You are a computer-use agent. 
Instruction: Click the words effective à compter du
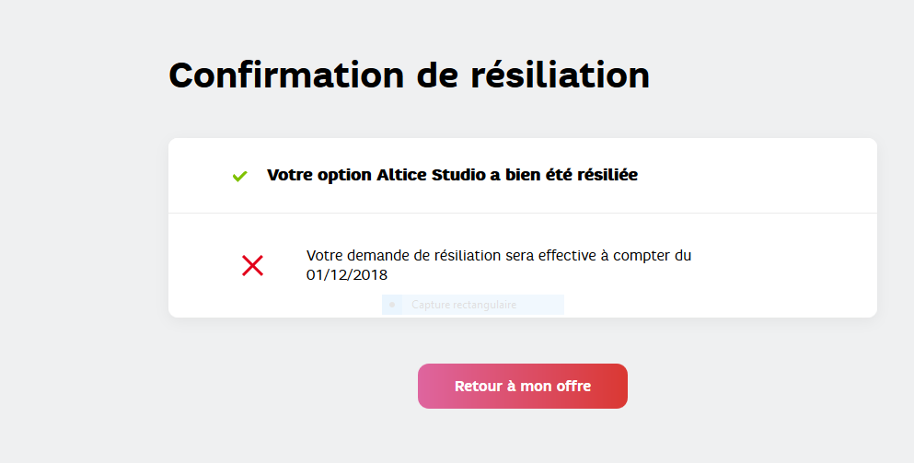(598, 256)
